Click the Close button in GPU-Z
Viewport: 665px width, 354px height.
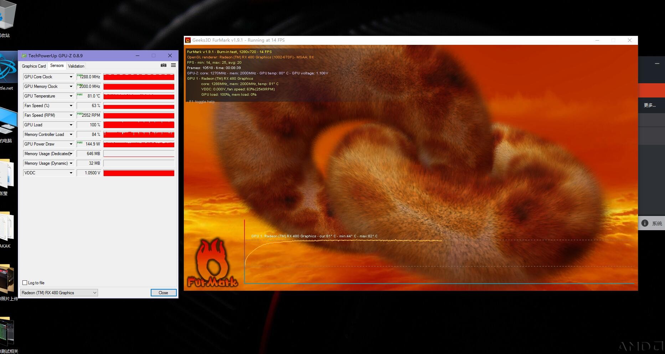[163, 293]
